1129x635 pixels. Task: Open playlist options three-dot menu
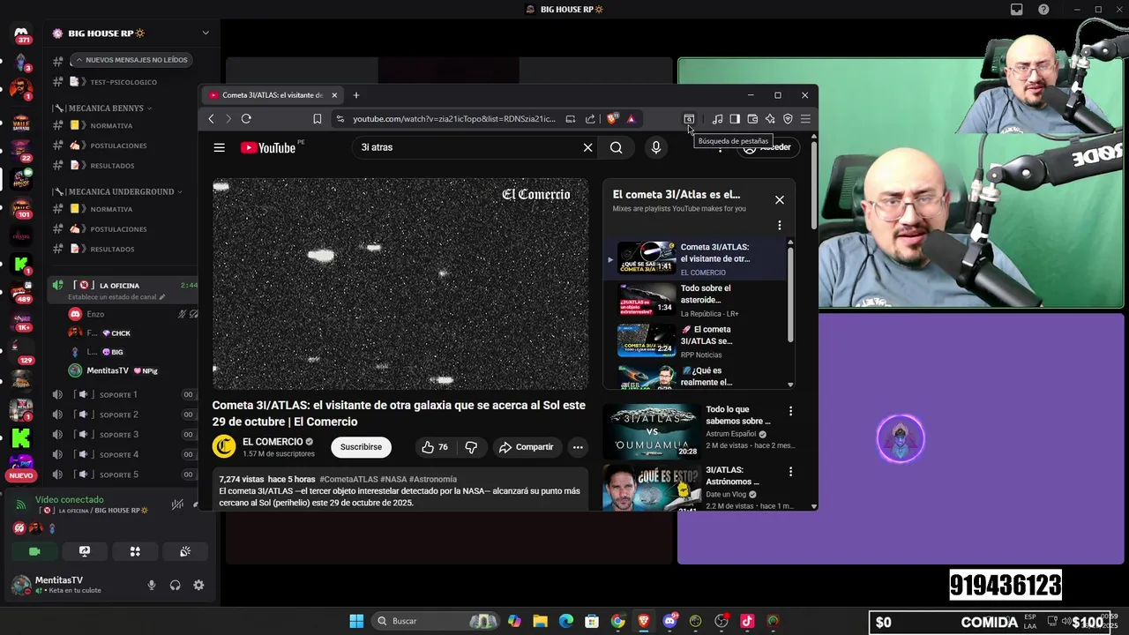[780, 225]
